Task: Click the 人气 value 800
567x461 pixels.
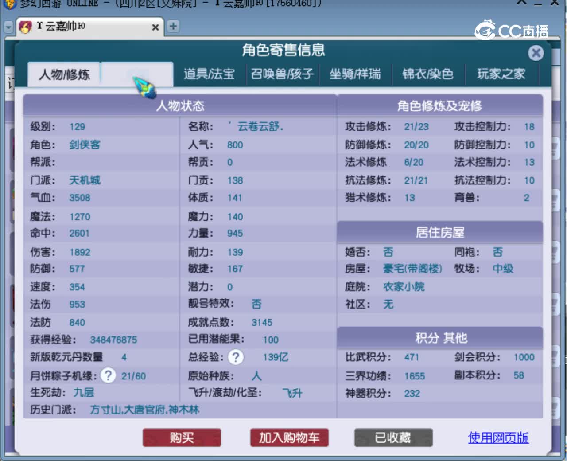Action: [235, 145]
